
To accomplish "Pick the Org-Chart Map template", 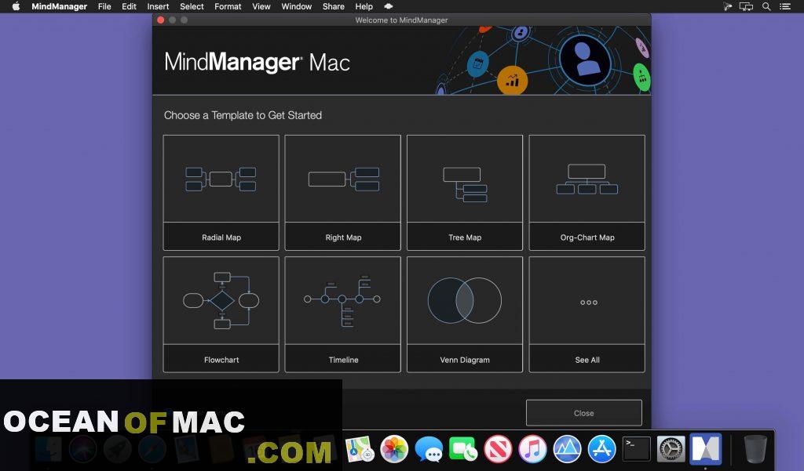I will pos(587,193).
